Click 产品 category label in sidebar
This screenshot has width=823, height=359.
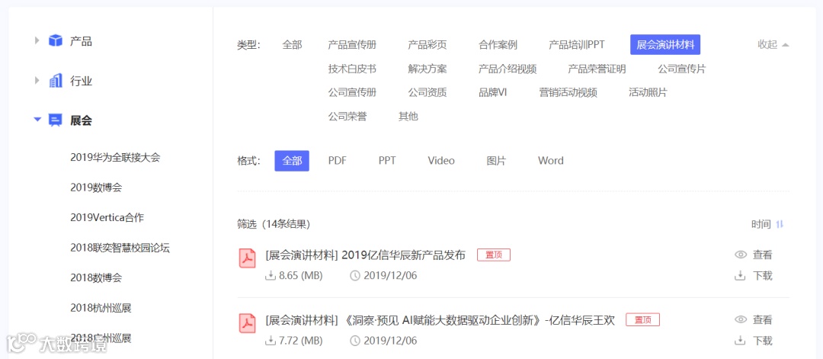(x=81, y=41)
